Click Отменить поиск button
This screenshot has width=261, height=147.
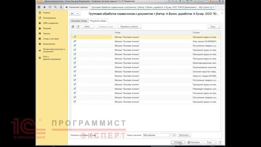[106, 27]
